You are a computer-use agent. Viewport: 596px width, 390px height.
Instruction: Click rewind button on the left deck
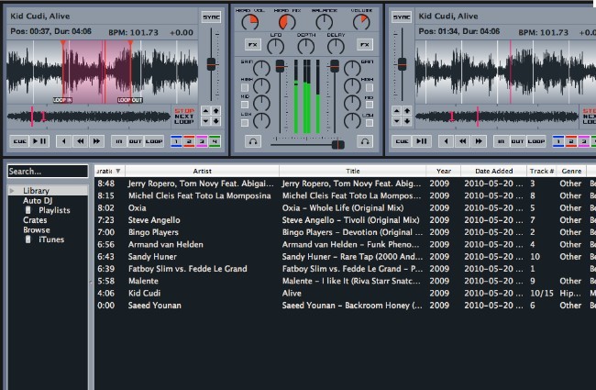80,141
